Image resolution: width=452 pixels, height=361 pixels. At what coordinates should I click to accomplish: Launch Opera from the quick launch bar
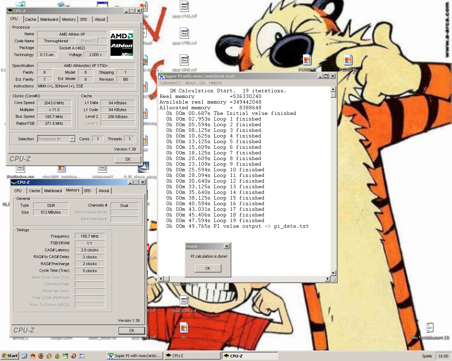pyautogui.click(x=73, y=356)
